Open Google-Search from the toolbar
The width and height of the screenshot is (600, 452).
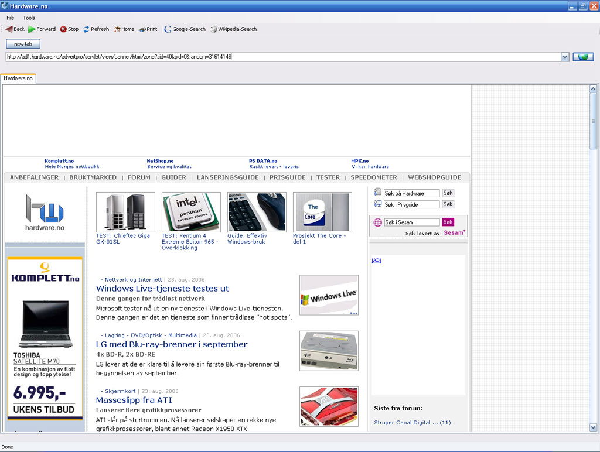click(185, 29)
